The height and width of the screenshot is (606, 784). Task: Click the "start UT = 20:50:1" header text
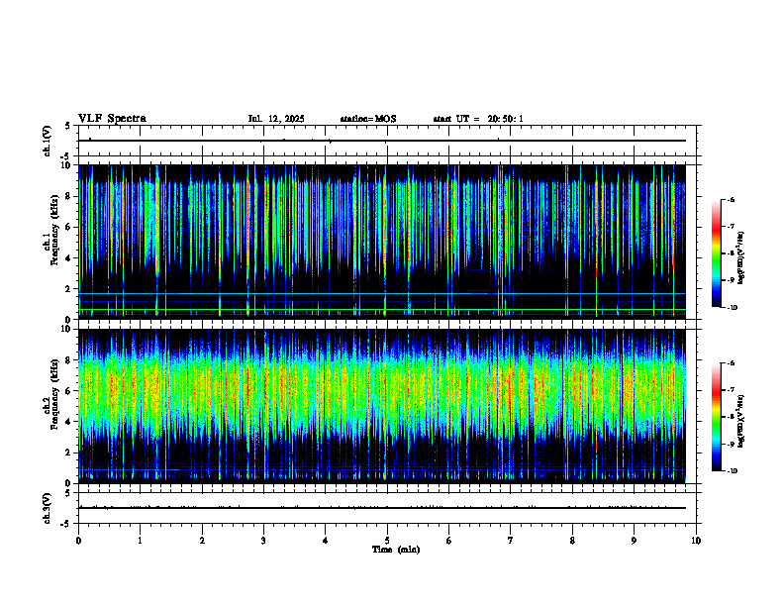pyautogui.click(x=478, y=119)
